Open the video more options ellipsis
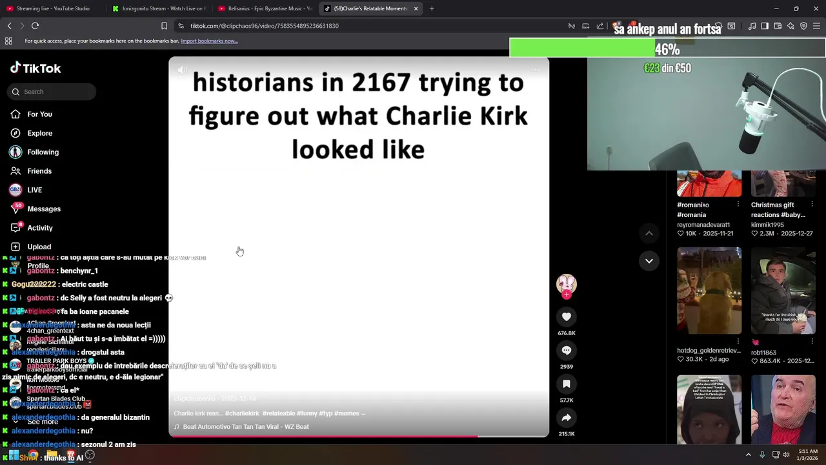The image size is (826, 465). pyautogui.click(x=535, y=70)
